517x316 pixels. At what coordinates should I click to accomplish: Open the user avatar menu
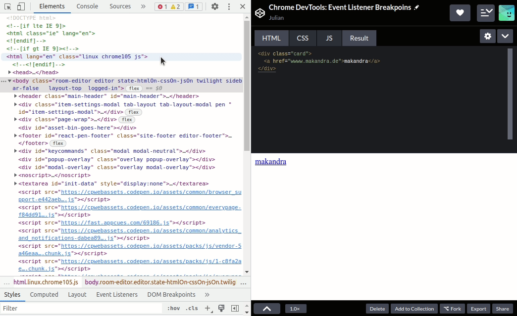(x=506, y=13)
